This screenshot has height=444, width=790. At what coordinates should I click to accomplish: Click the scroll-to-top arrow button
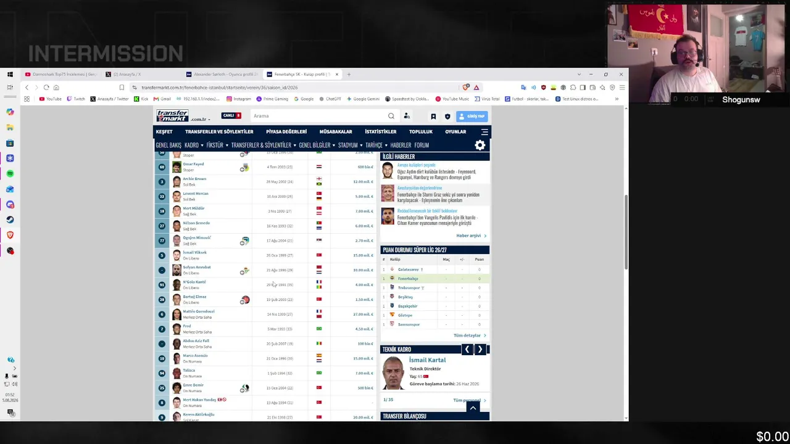tap(473, 408)
